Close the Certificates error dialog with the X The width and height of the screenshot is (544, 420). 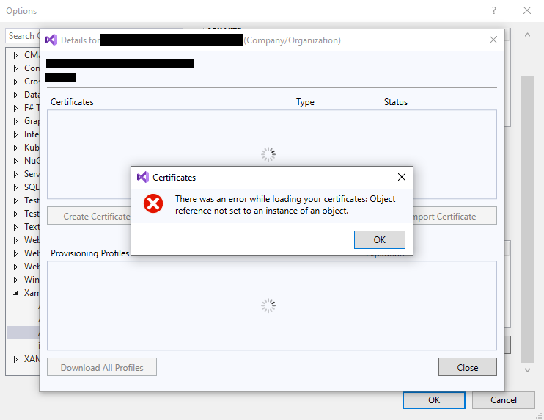(x=401, y=177)
